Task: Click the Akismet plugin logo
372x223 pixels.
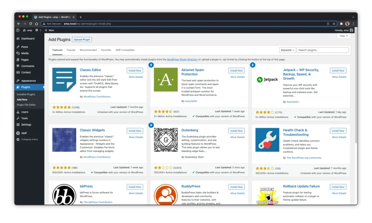Action: click(x=166, y=80)
